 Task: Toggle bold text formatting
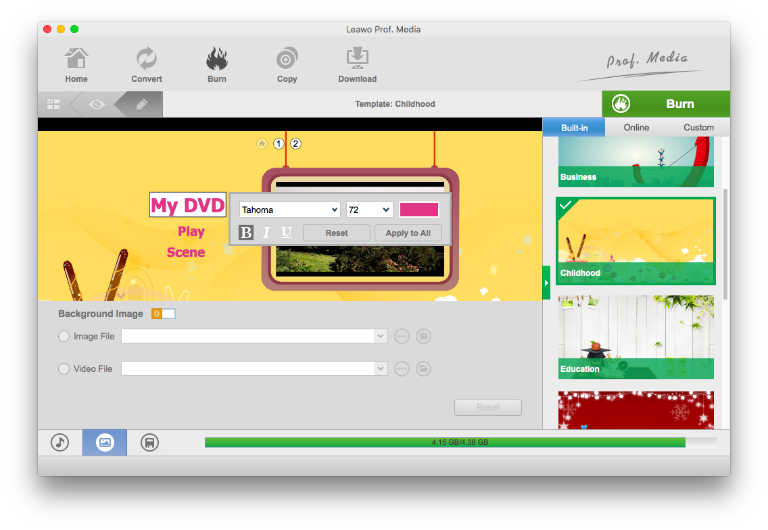(246, 232)
